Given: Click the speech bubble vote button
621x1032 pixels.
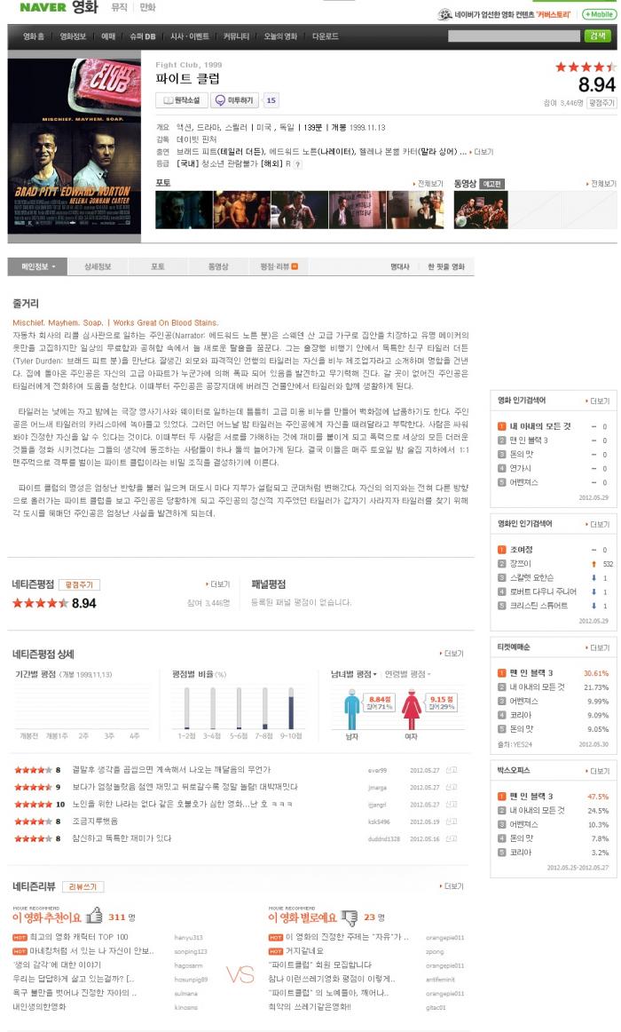Looking at the screenshot, I should click(233, 100).
